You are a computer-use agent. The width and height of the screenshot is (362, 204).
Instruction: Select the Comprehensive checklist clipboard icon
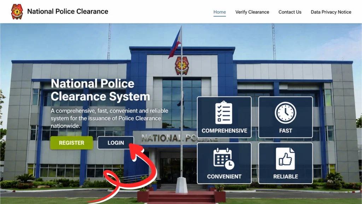224,113
